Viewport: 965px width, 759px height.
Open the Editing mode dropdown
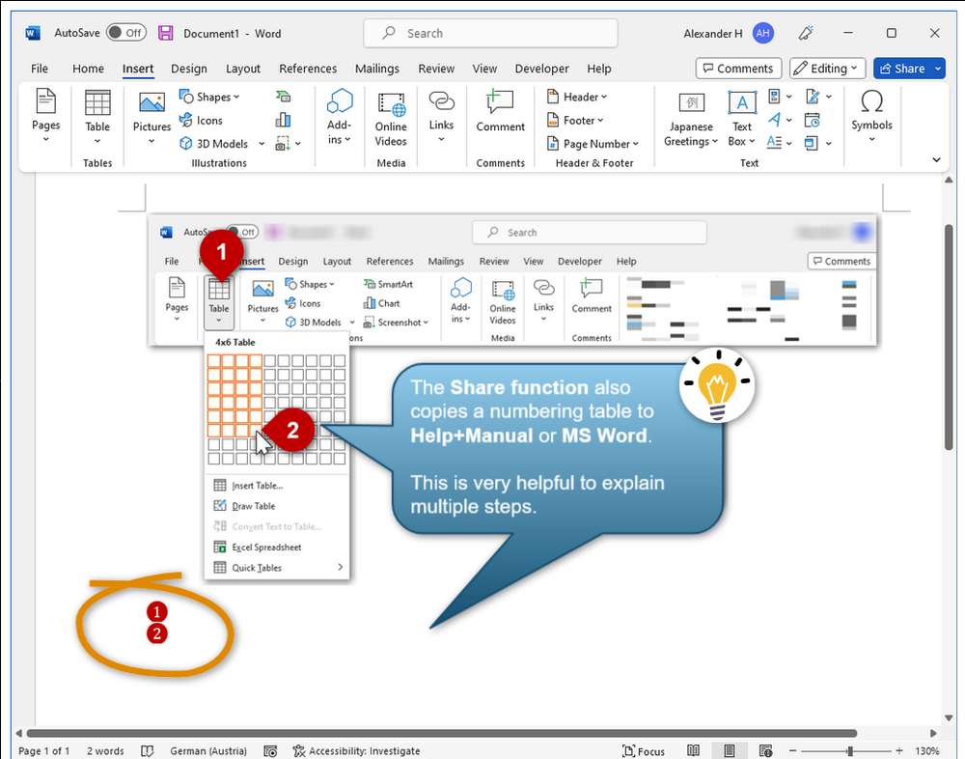coord(828,69)
